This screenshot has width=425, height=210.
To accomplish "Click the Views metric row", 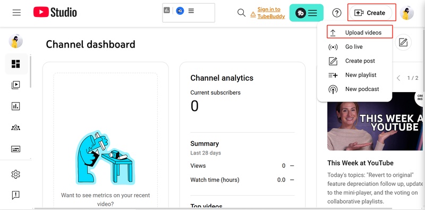I will 242,166.
